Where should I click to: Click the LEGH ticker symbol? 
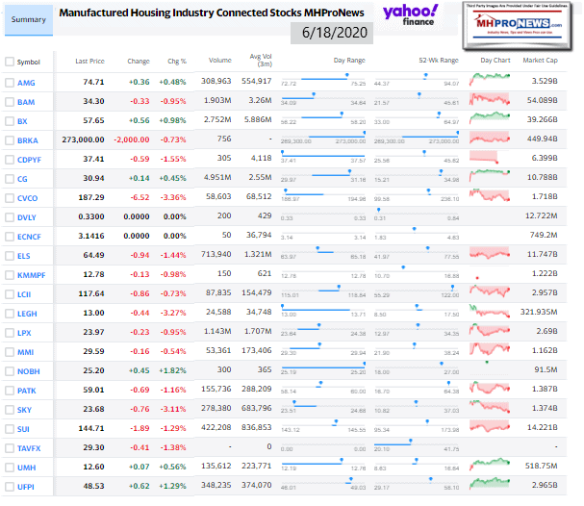point(27,314)
